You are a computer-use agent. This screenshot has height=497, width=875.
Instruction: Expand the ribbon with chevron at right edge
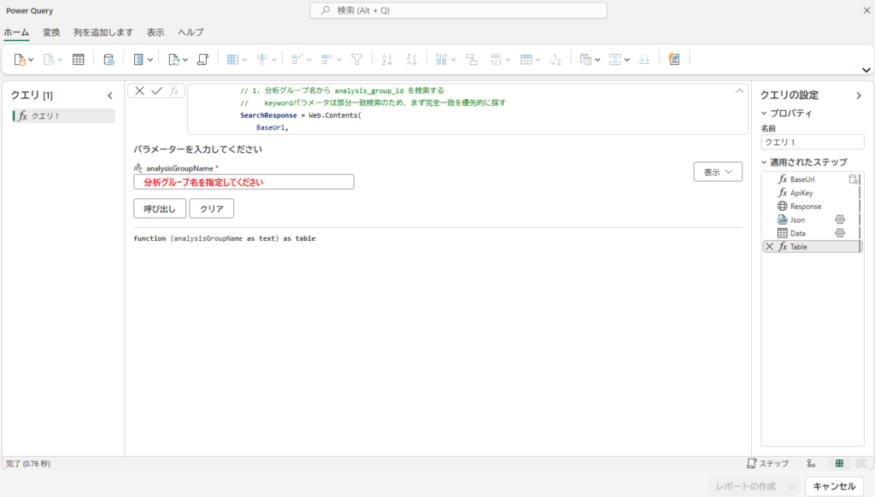pos(866,70)
